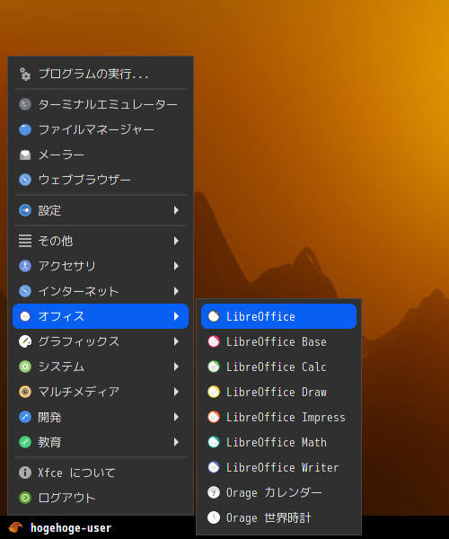
Task: Expand the インターネット submenu arrow
Action: [176, 291]
